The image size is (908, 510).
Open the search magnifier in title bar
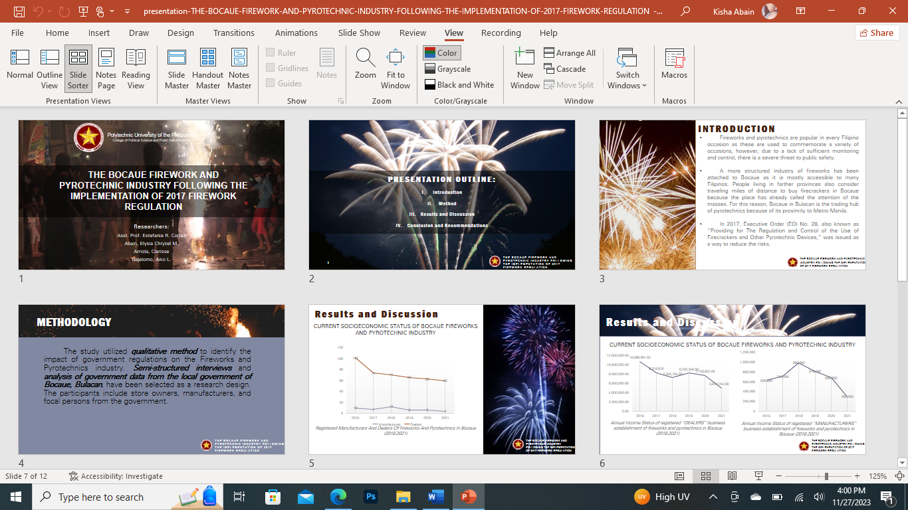(x=685, y=11)
